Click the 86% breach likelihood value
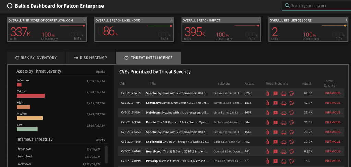 [x=110, y=31]
